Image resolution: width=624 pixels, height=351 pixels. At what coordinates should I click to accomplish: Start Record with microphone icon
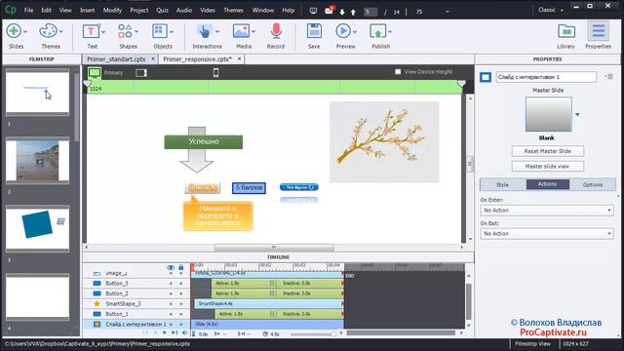pos(276,31)
